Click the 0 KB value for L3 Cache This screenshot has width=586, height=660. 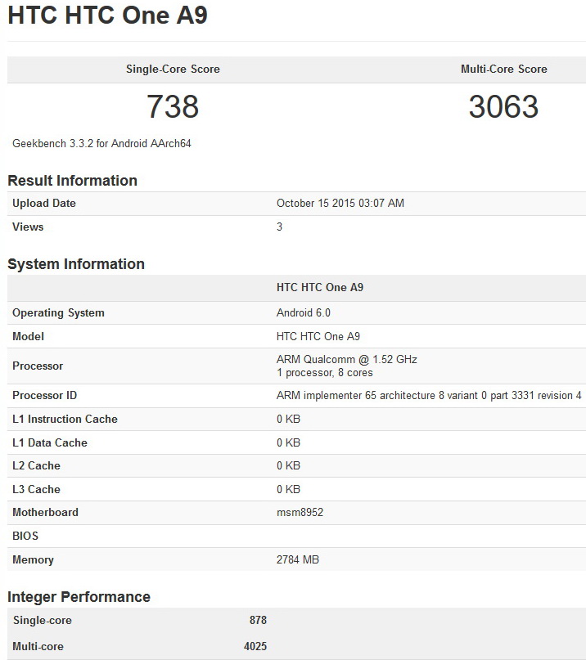point(289,489)
